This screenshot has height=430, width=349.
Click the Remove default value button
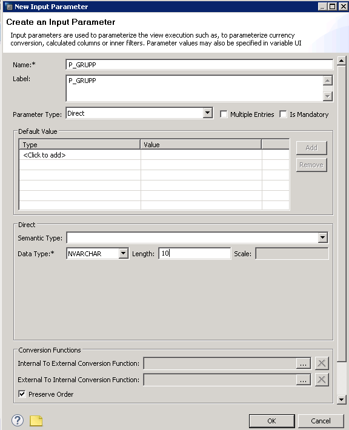click(311, 165)
